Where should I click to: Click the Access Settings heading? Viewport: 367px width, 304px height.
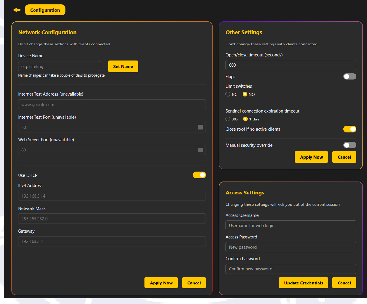(x=245, y=193)
